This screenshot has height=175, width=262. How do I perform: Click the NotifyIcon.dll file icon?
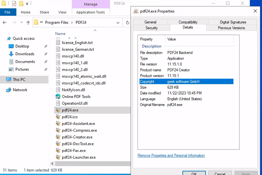pyautogui.click(x=58, y=90)
